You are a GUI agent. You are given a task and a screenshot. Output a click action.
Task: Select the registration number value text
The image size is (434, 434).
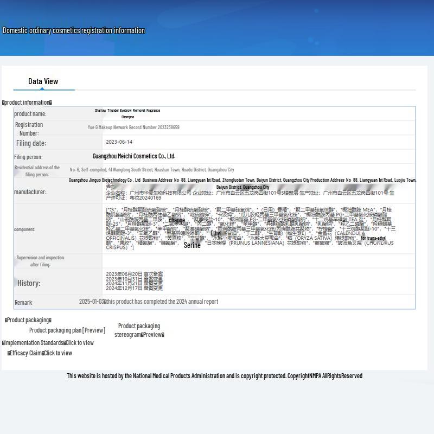[133, 127]
